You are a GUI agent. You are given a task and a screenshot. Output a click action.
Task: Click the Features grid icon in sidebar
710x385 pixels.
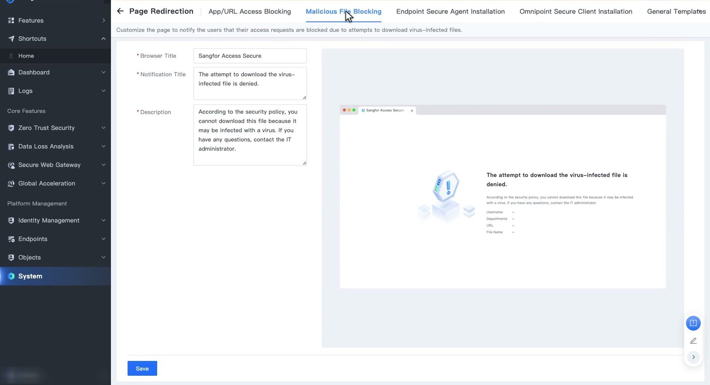(11, 20)
